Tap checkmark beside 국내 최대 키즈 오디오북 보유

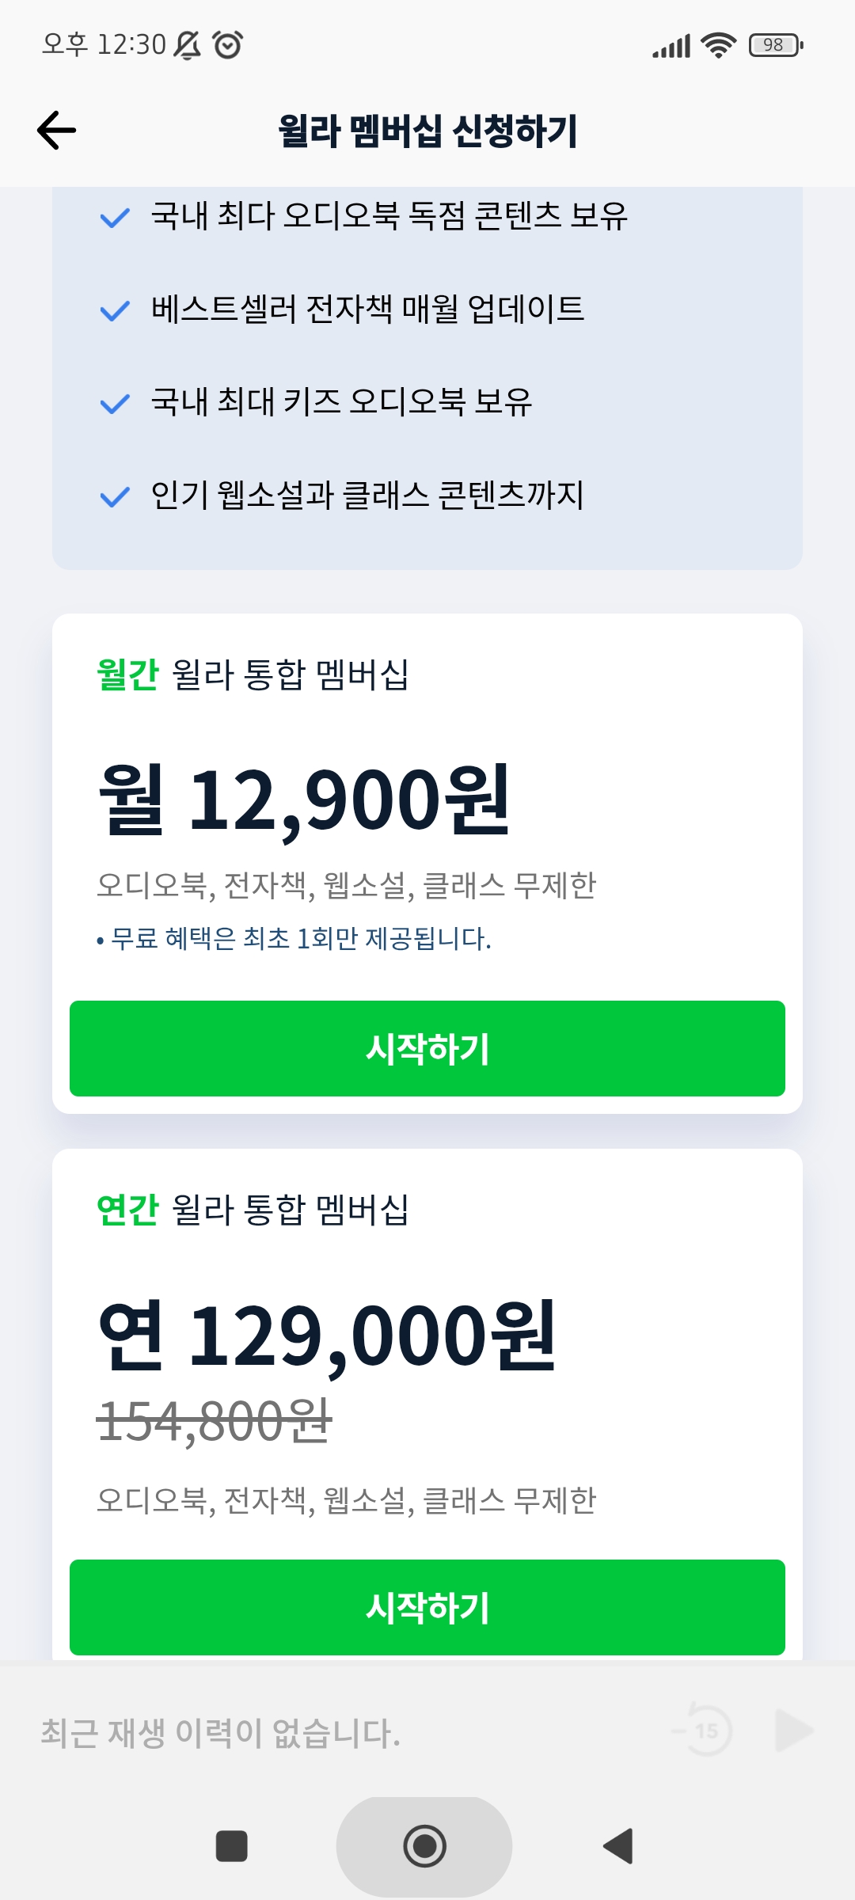point(115,404)
